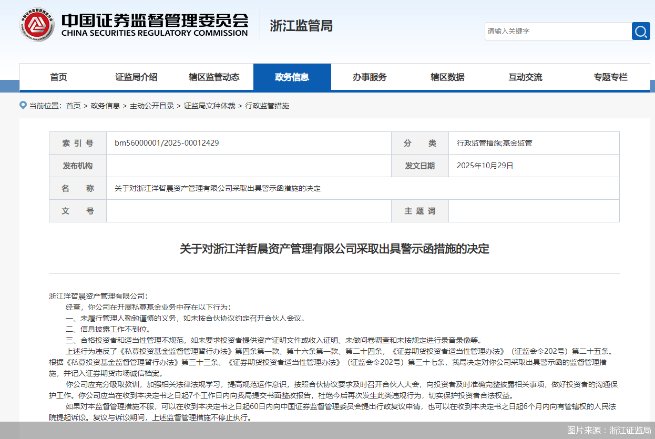Click the magnifying glass search icon
Screen dimensions: 655x439
(640, 31)
